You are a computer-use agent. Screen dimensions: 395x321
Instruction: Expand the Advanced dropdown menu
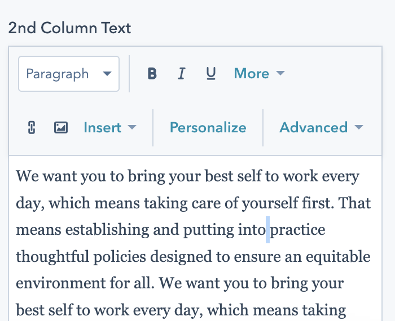tap(321, 127)
